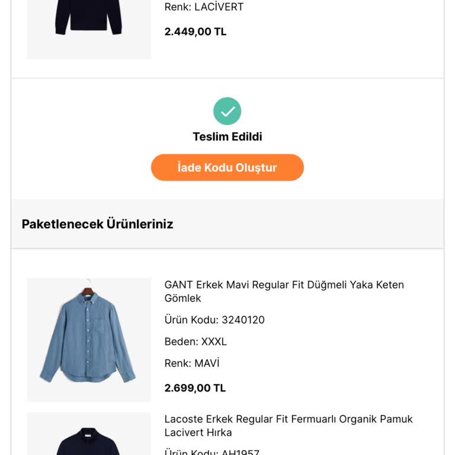
Task: Click the Ürün Kodu: AH1957 text
Action: [x=212, y=452]
